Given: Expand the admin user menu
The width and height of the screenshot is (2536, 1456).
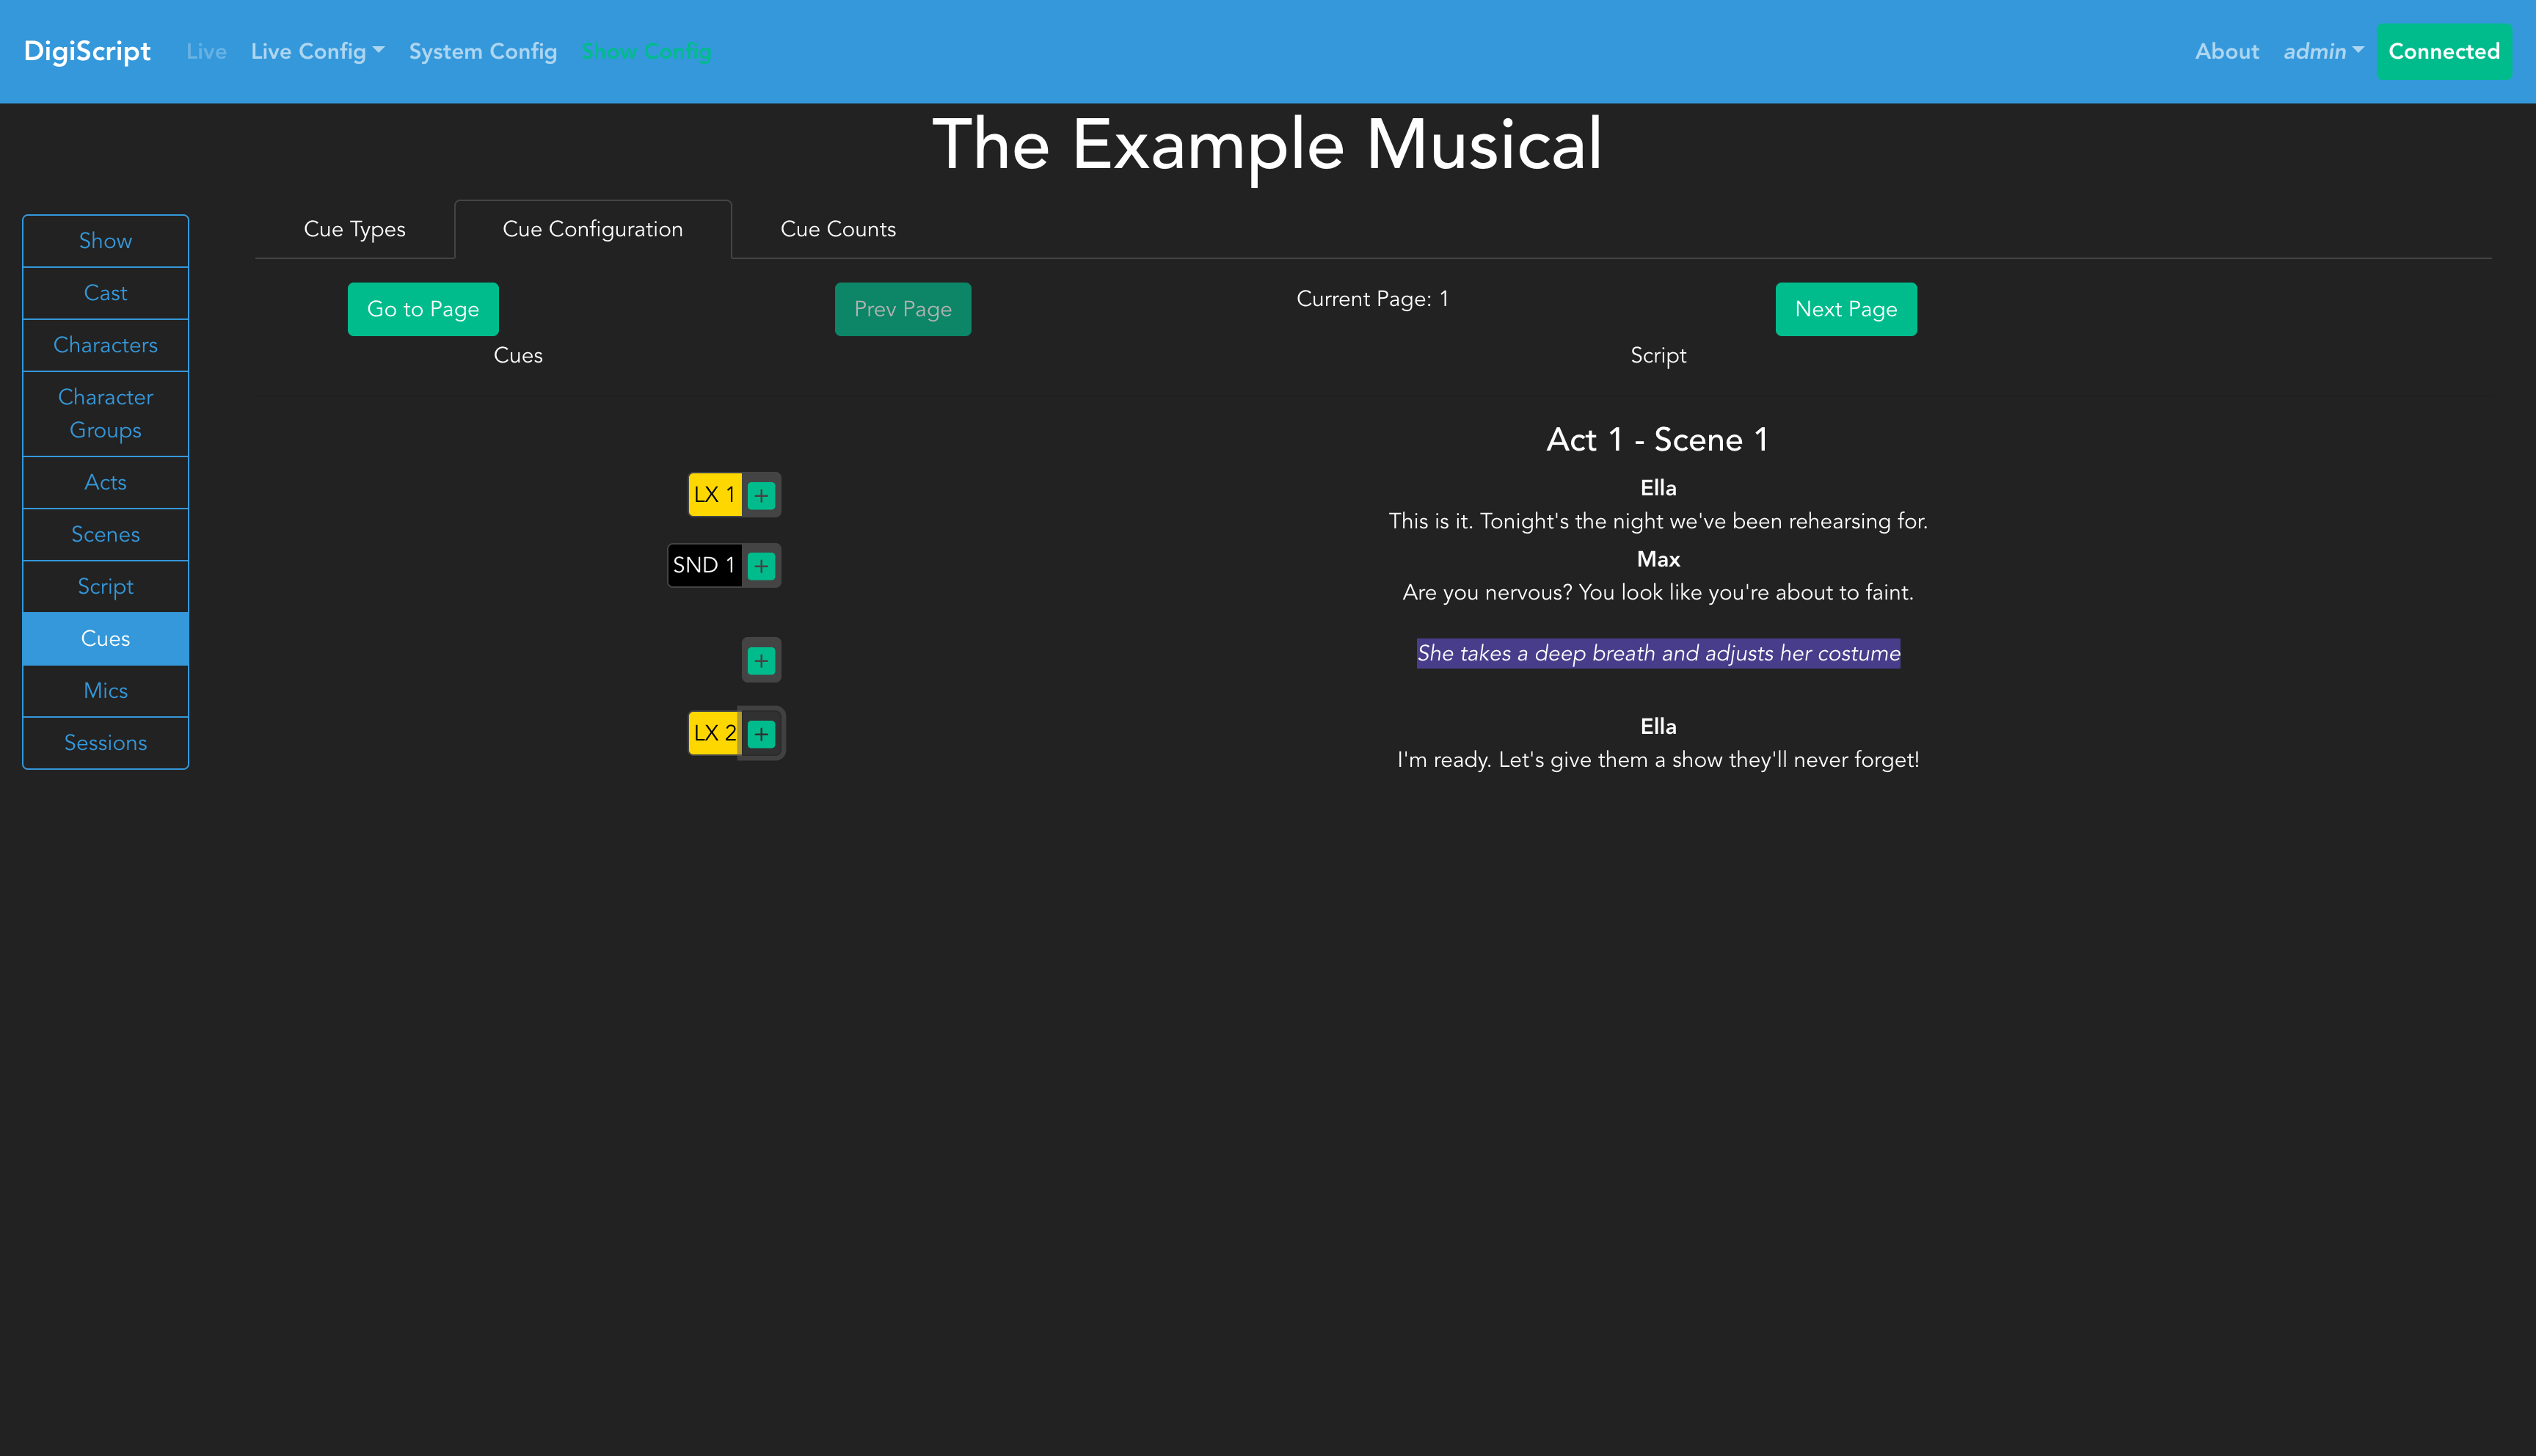Looking at the screenshot, I should coord(2321,51).
